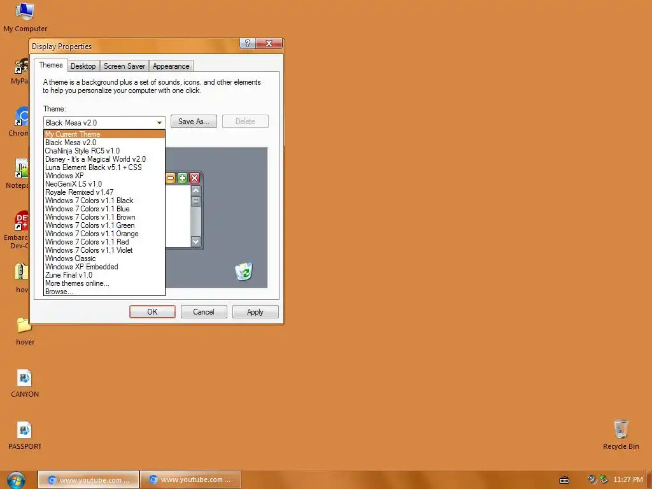The width and height of the screenshot is (652, 489).
Task: Click the preview window scroll down arrow
Action: [195, 241]
